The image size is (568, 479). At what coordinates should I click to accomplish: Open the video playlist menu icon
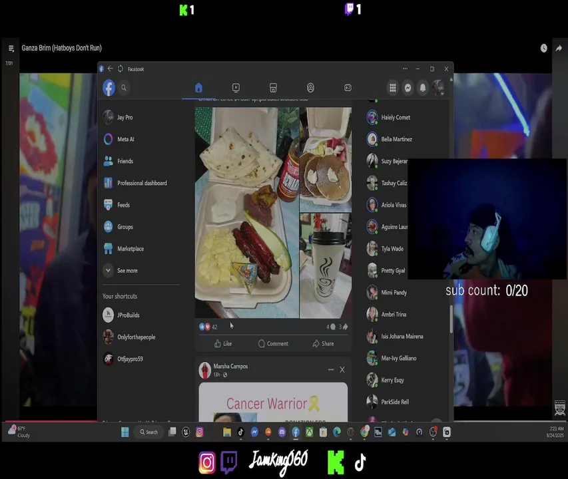click(x=11, y=48)
